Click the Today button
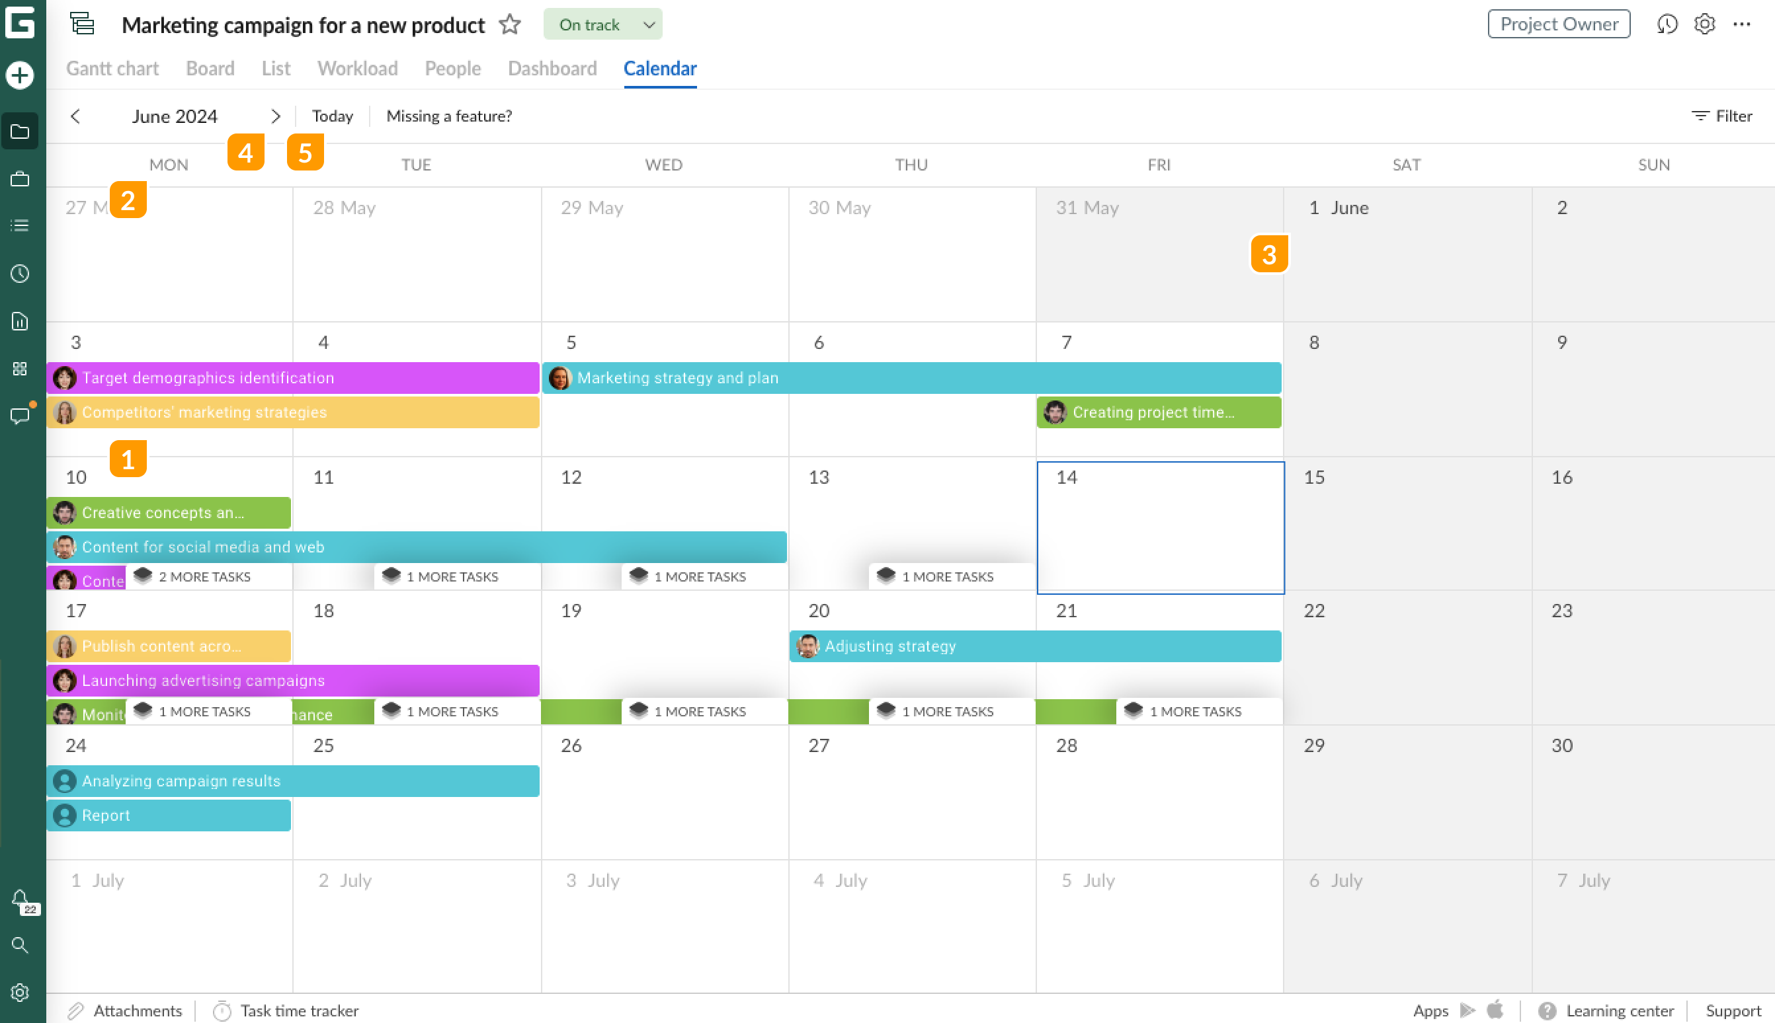The width and height of the screenshot is (1775, 1023). [332, 116]
